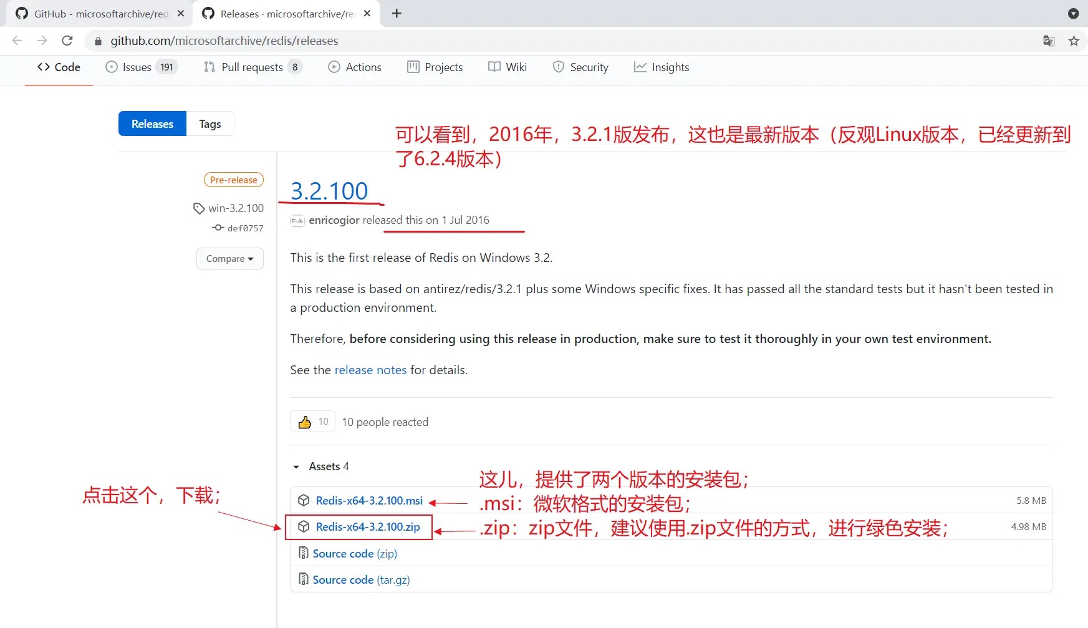Open a new browser tab
The height and width of the screenshot is (628, 1088).
pyautogui.click(x=397, y=13)
